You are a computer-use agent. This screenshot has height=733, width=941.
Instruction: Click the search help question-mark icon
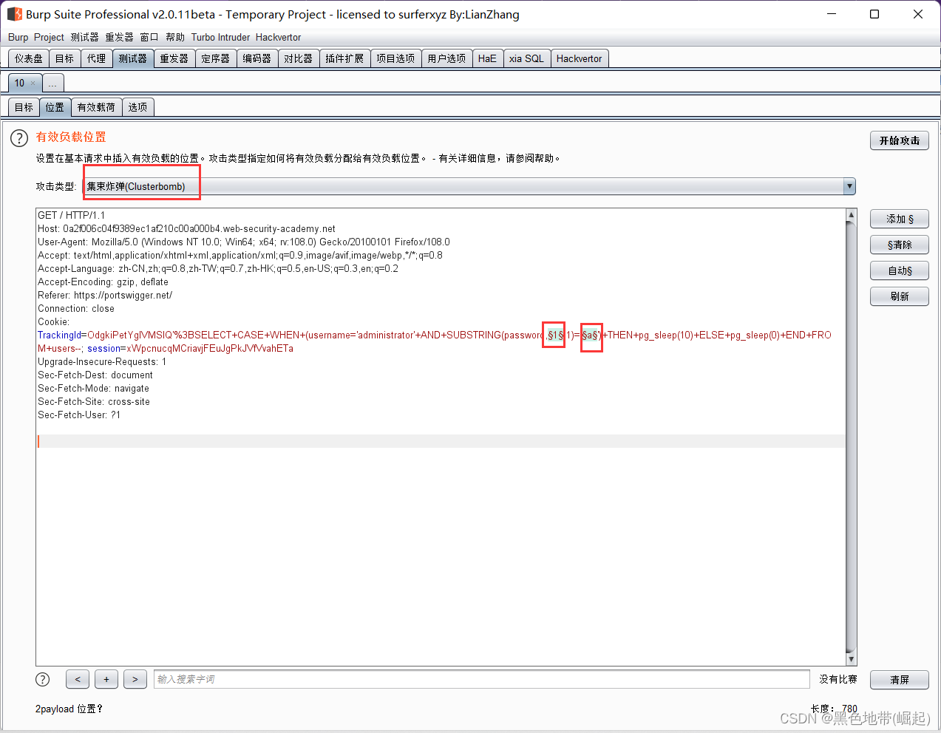pyautogui.click(x=43, y=679)
